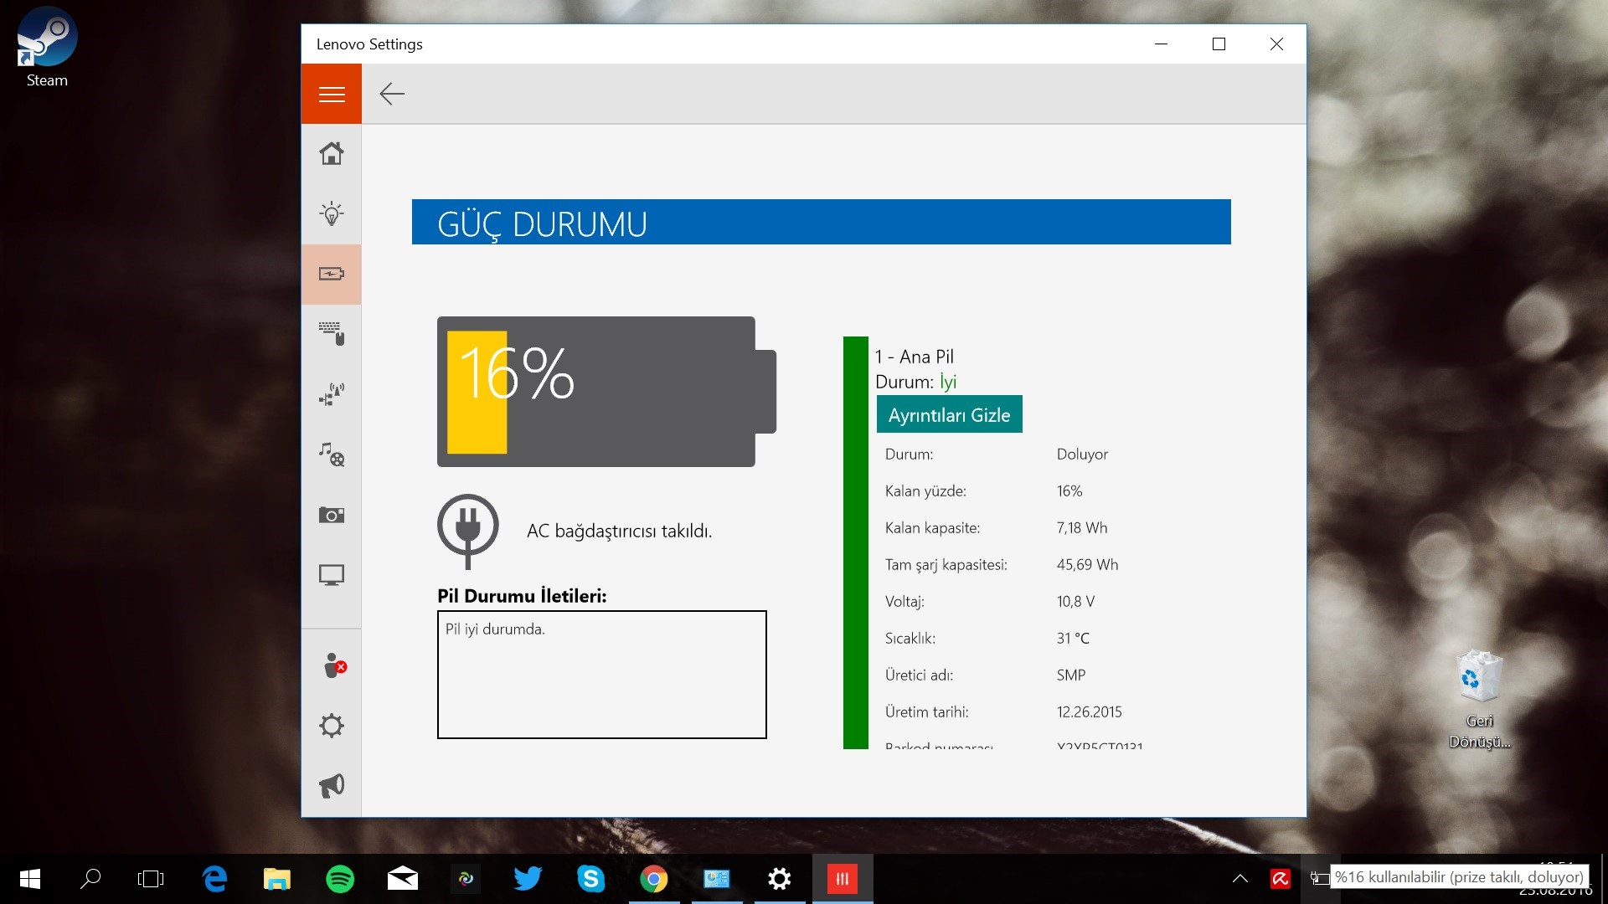Viewport: 1608px width, 904px height.
Task: Open the megaphone feedback section
Action: point(332,786)
